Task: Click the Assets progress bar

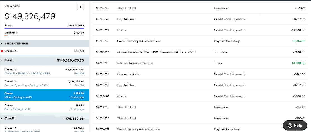Action: [x=44, y=28]
